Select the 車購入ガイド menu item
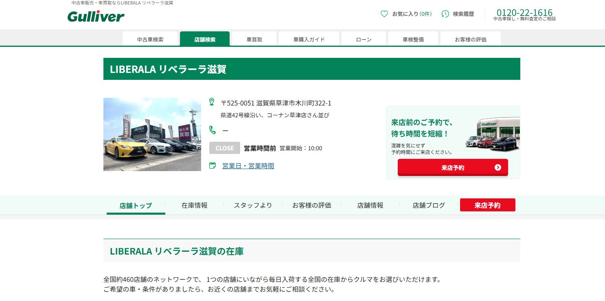This screenshot has width=605, height=301. tap(309, 39)
